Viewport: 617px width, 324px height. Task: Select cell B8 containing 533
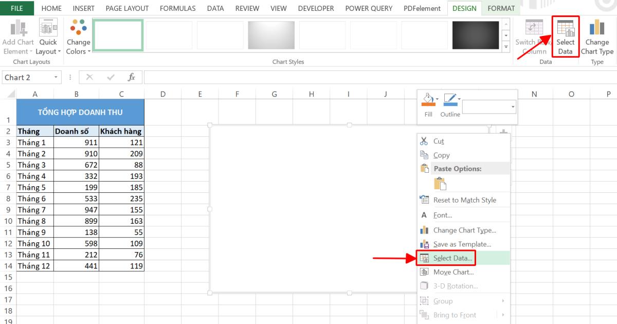click(76, 198)
